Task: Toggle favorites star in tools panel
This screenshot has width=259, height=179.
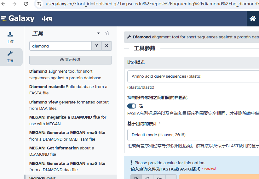Action: tap(107, 33)
